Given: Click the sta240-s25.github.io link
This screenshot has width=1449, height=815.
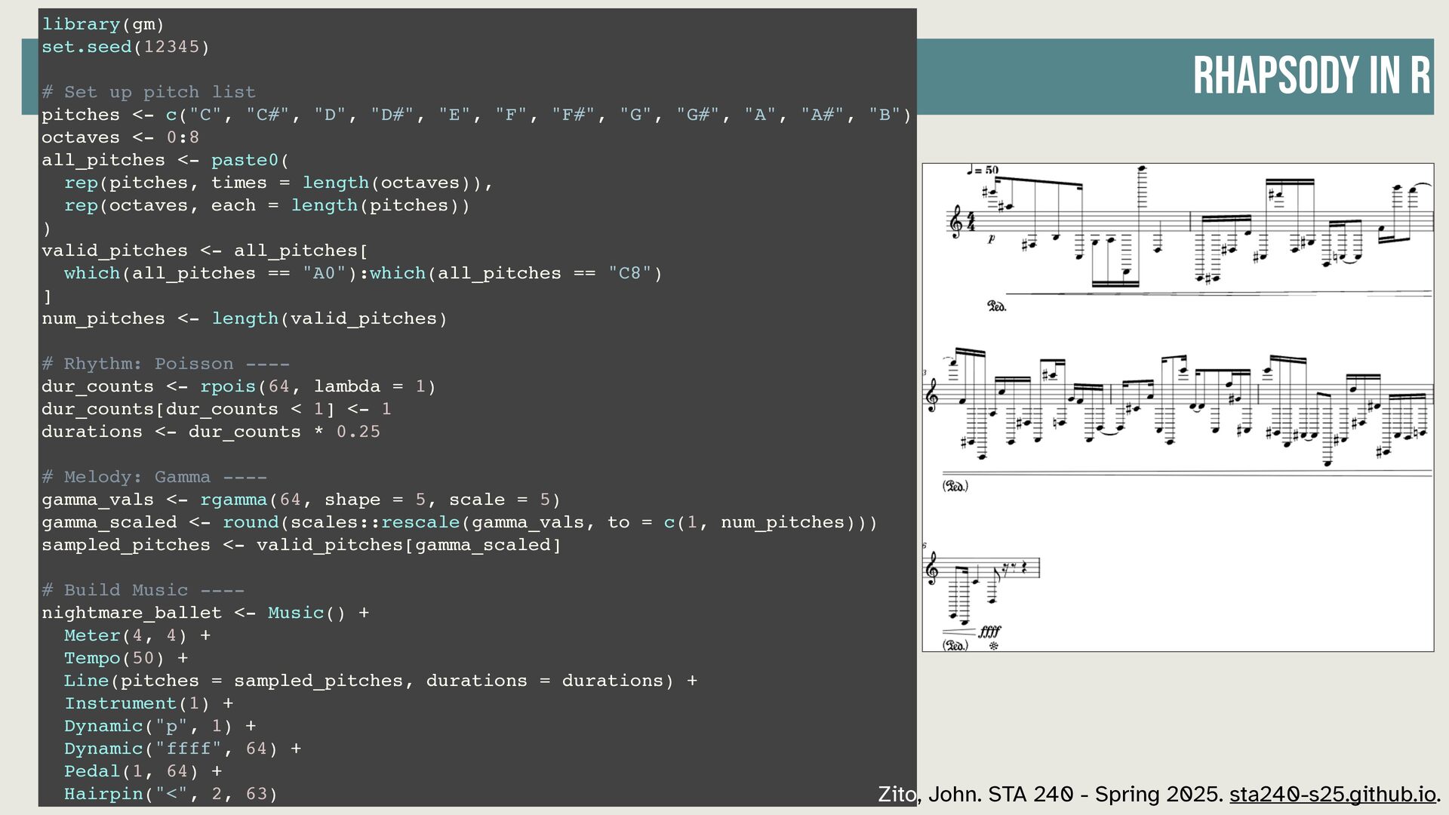Looking at the screenshot, I should click(x=1332, y=795).
